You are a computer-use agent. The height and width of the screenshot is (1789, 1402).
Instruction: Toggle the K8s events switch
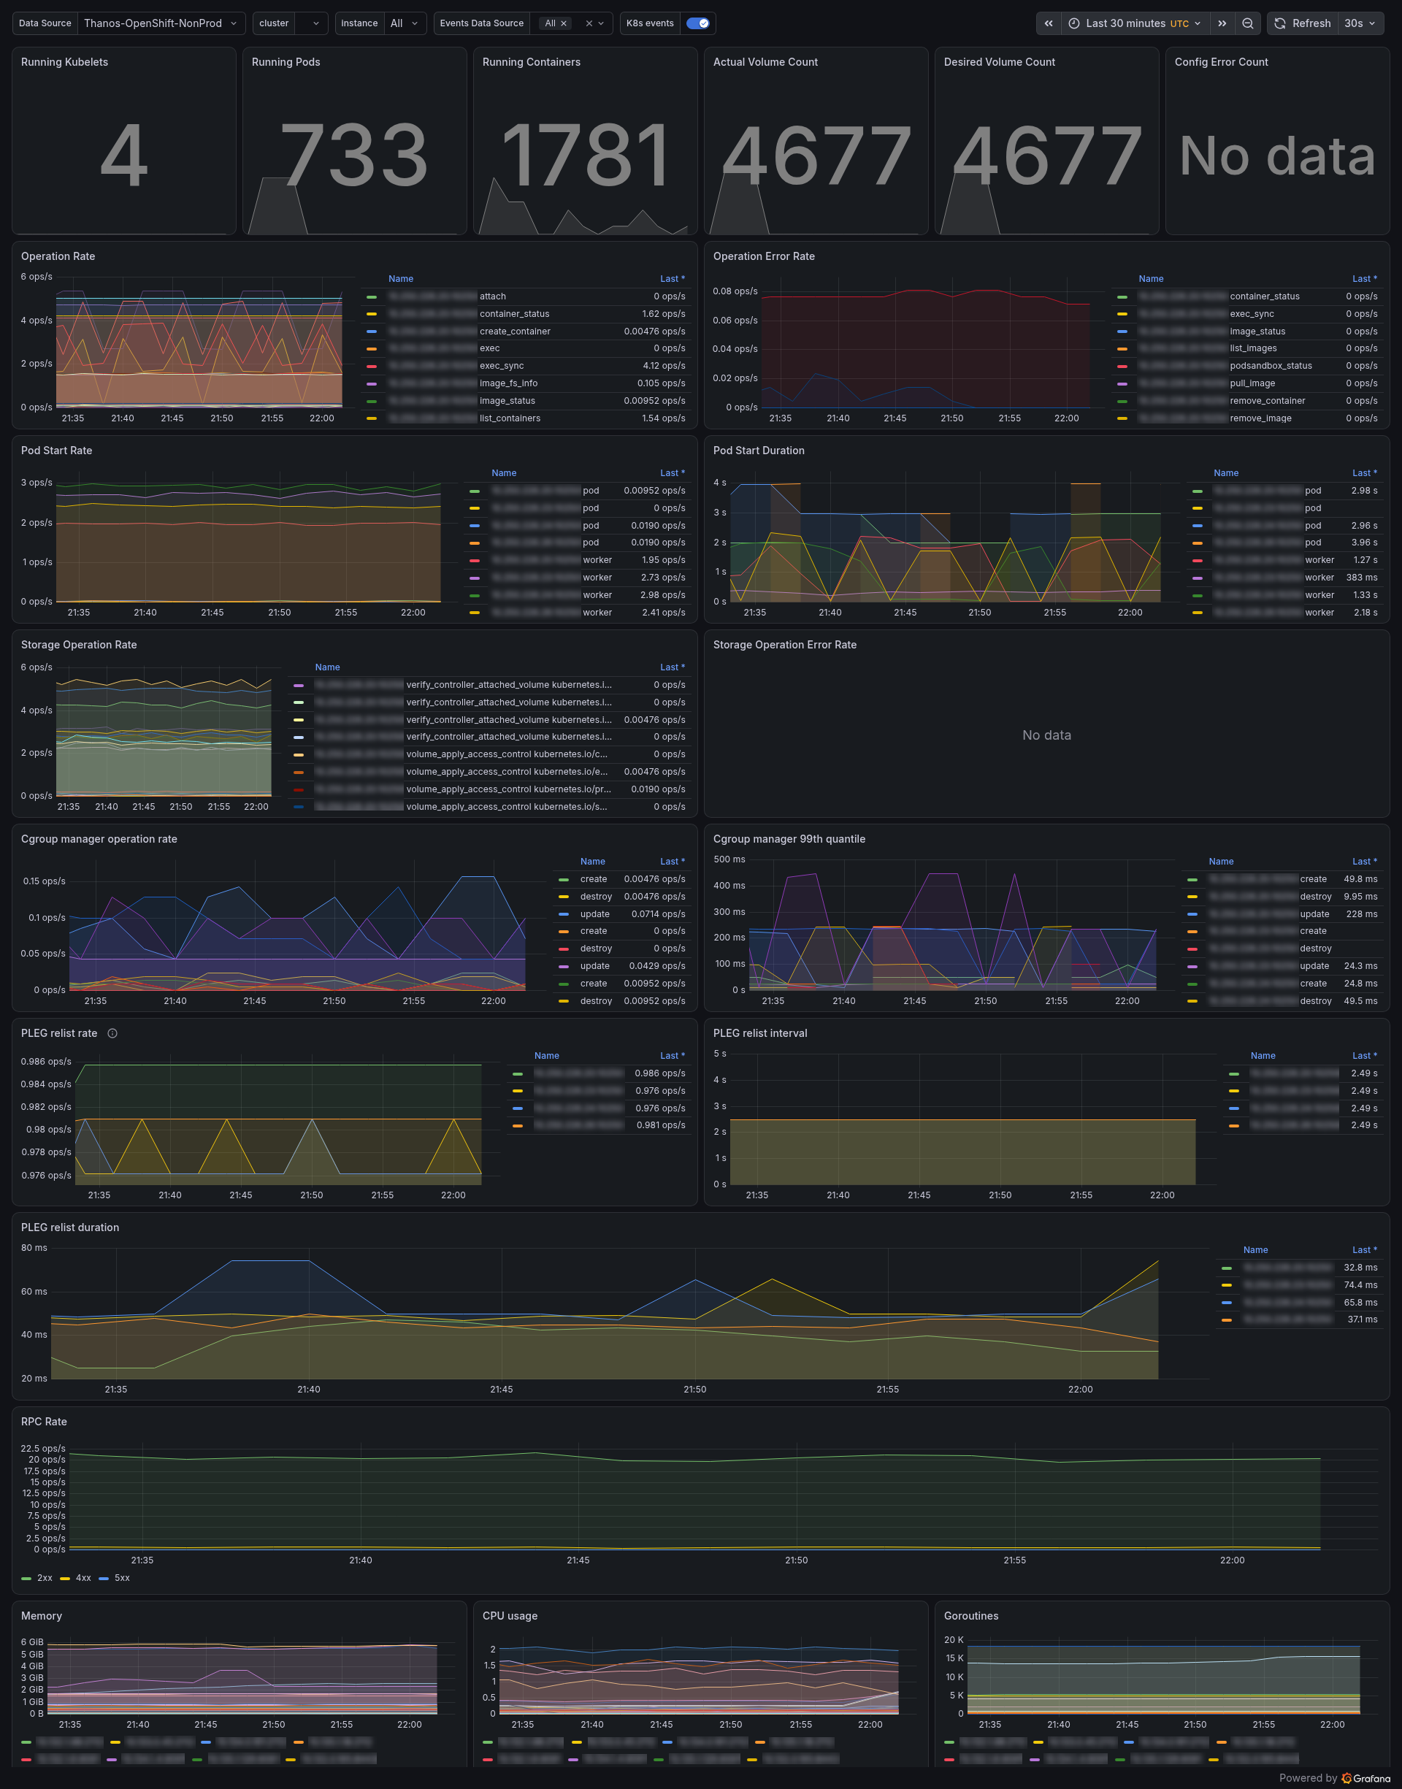click(697, 23)
